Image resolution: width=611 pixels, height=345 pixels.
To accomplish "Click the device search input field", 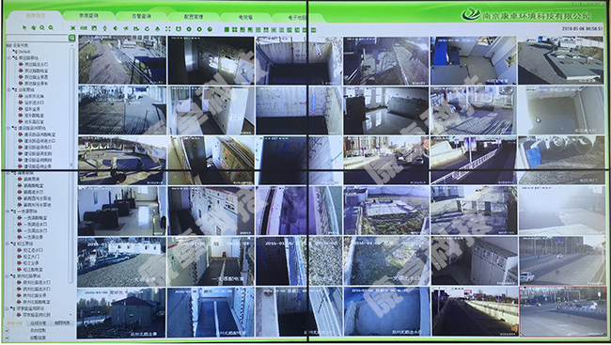I will 38,38.
